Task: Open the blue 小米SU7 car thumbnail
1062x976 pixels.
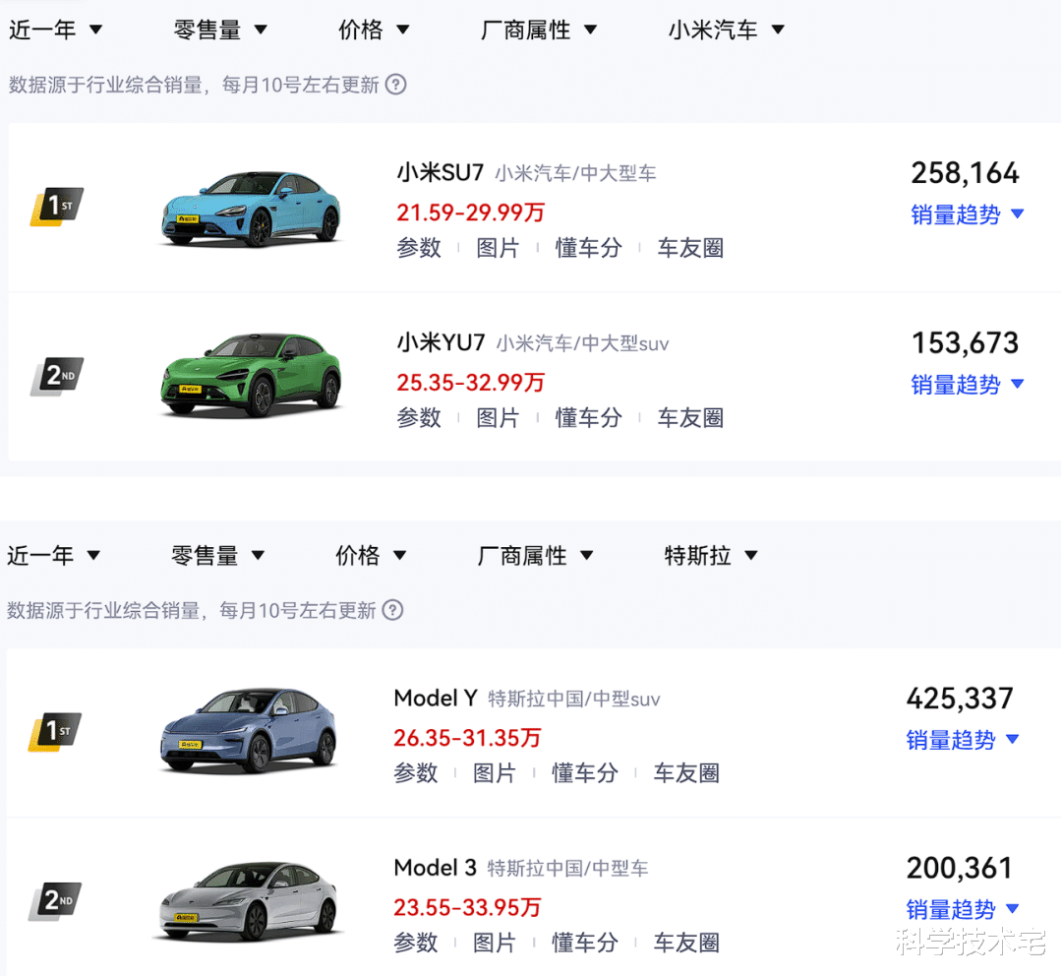Action: [251, 209]
